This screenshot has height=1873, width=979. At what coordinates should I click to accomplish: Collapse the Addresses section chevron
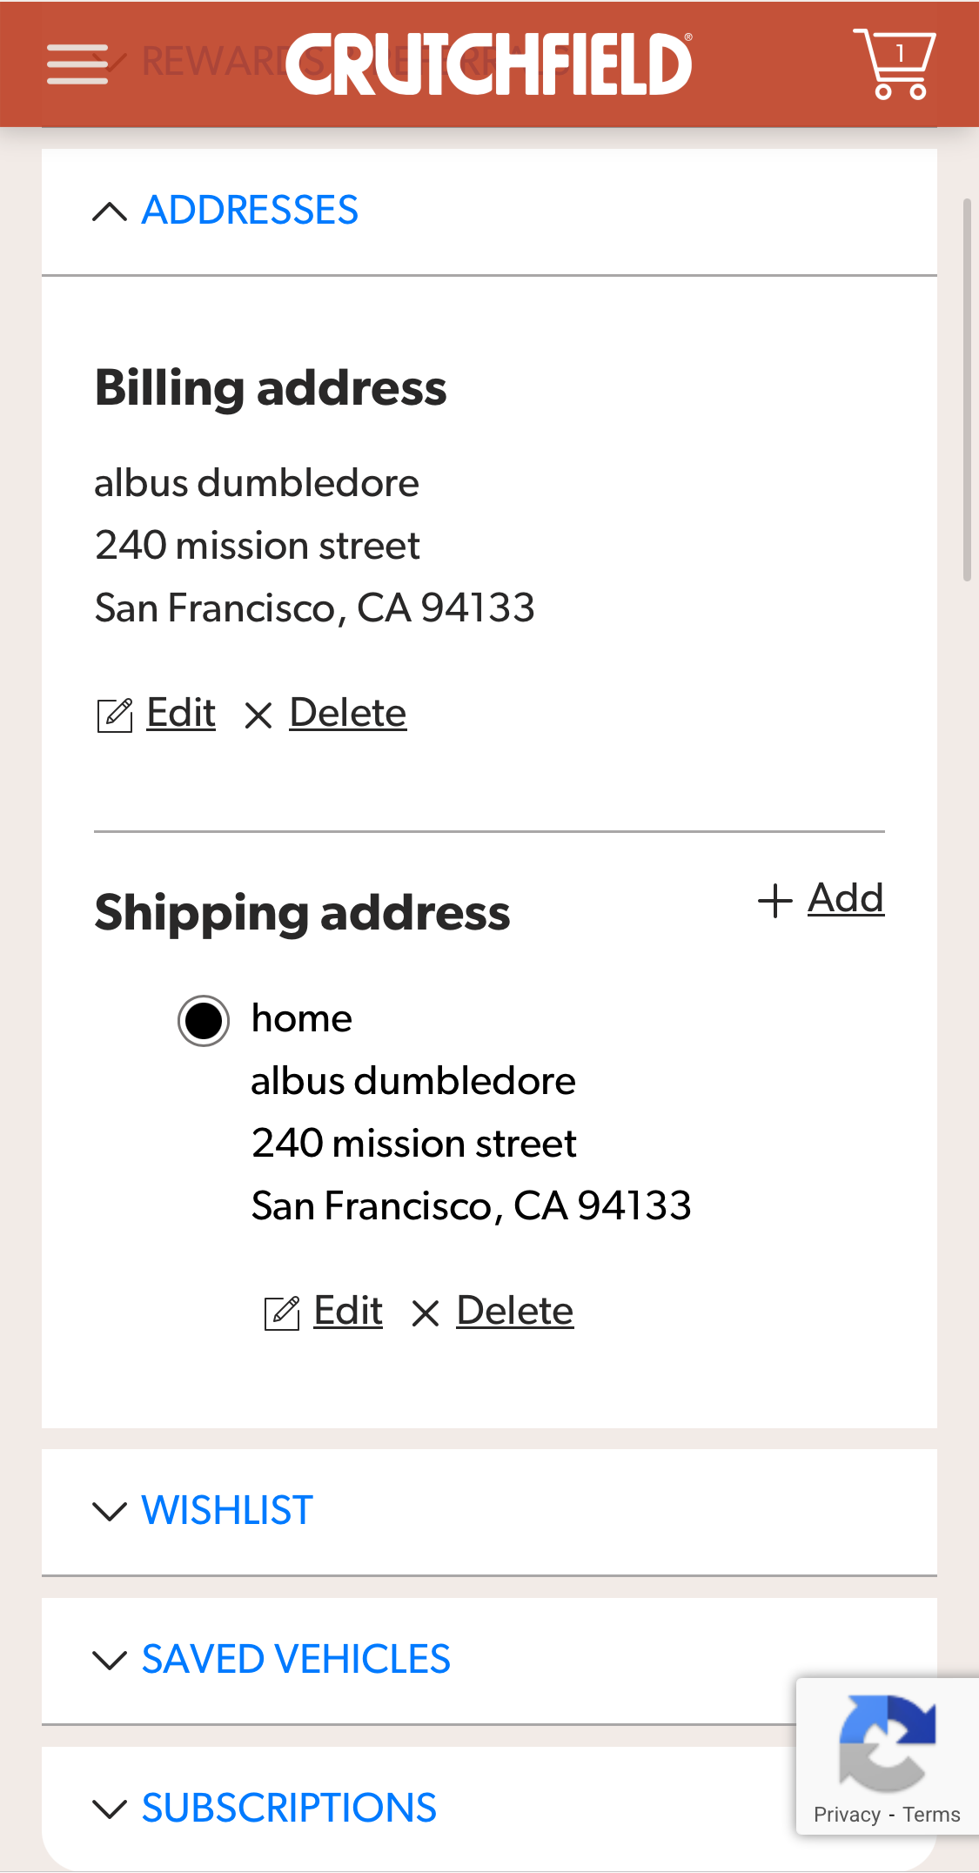tap(110, 211)
